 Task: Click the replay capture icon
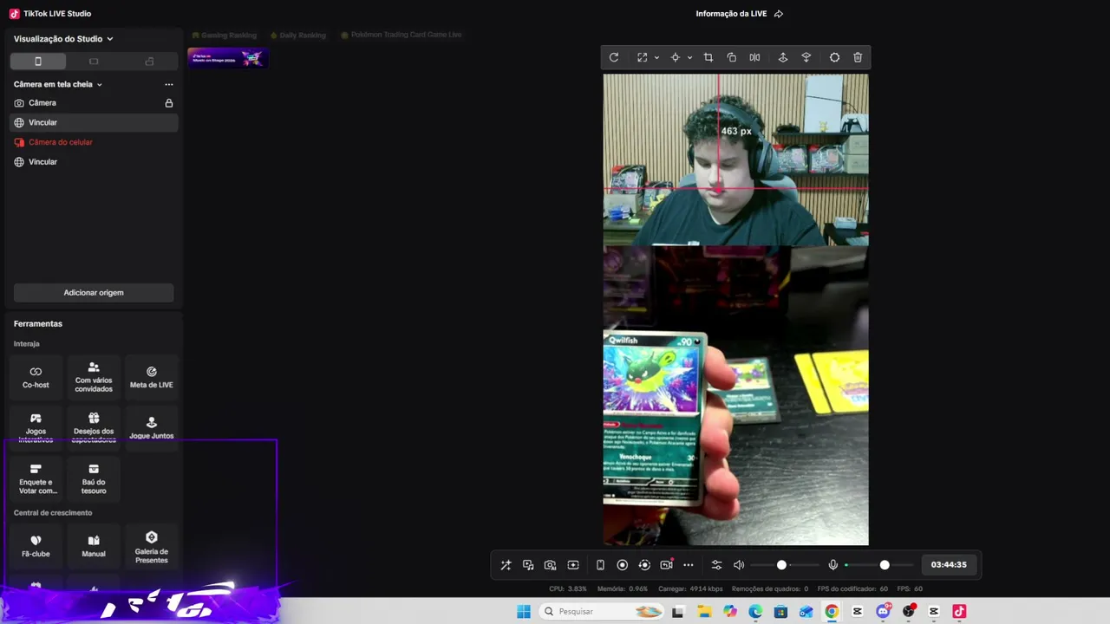tap(644, 565)
